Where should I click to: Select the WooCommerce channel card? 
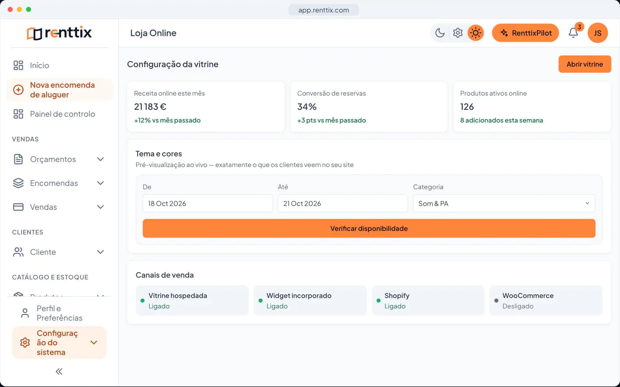coord(546,301)
